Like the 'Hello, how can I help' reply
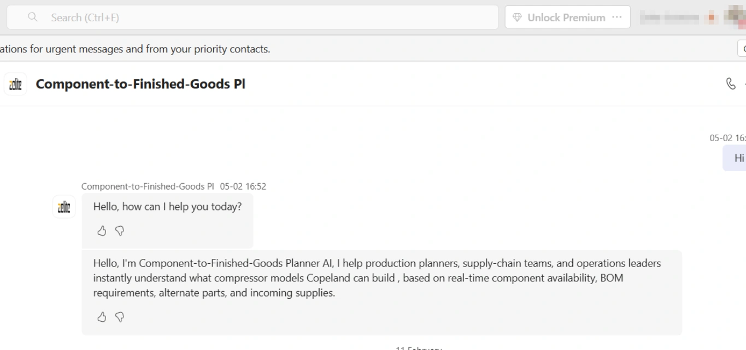 click(102, 231)
